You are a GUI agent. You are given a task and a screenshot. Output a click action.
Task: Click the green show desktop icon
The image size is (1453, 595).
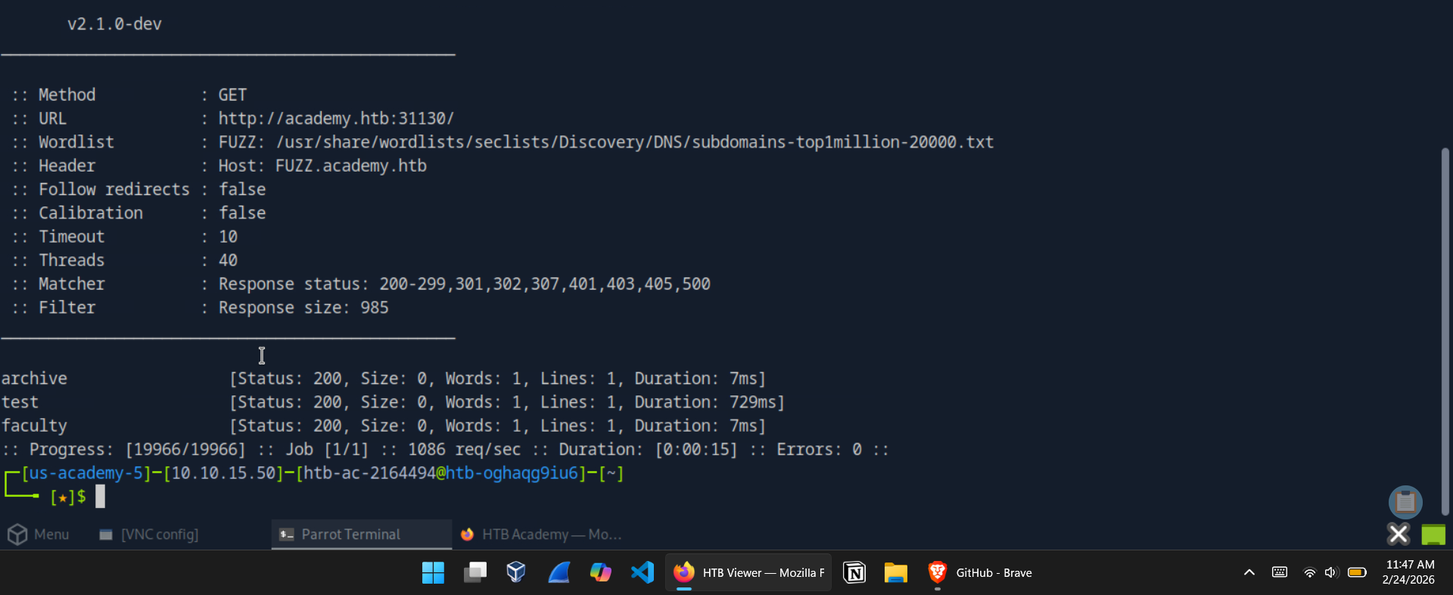coord(1433,535)
